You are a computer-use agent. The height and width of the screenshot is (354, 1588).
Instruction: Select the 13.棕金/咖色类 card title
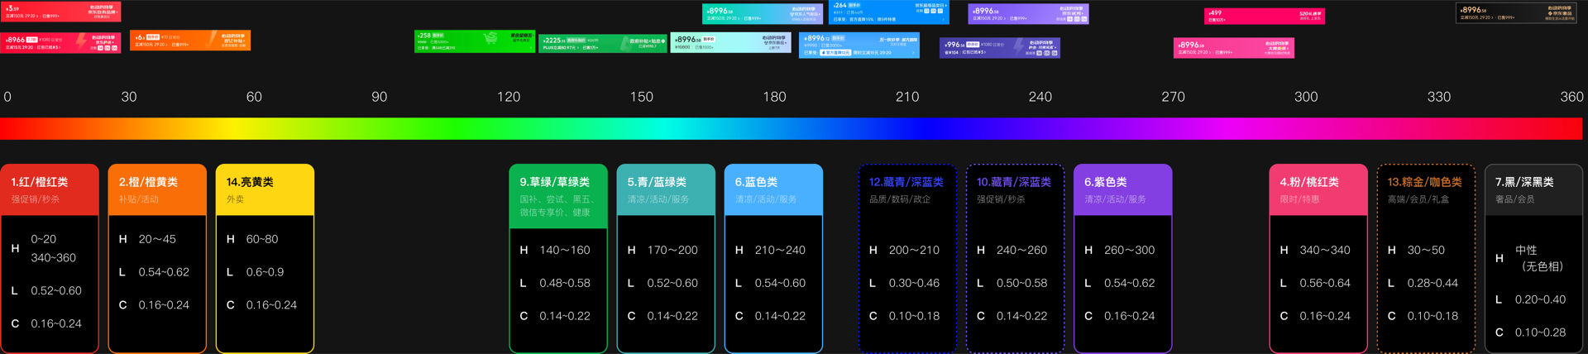pos(1424,182)
